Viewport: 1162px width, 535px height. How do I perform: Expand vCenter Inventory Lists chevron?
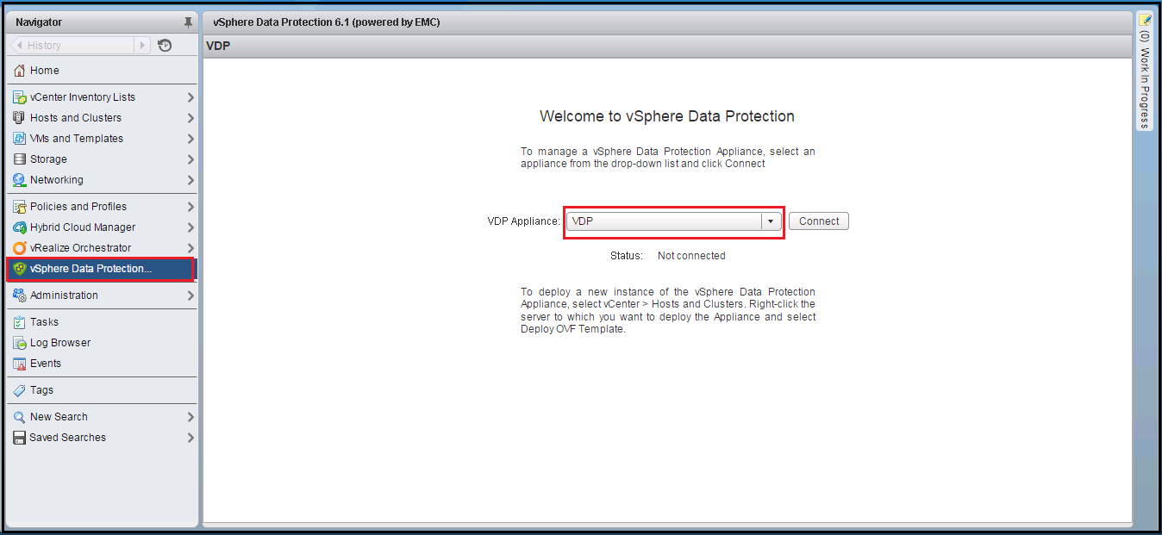coord(191,97)
